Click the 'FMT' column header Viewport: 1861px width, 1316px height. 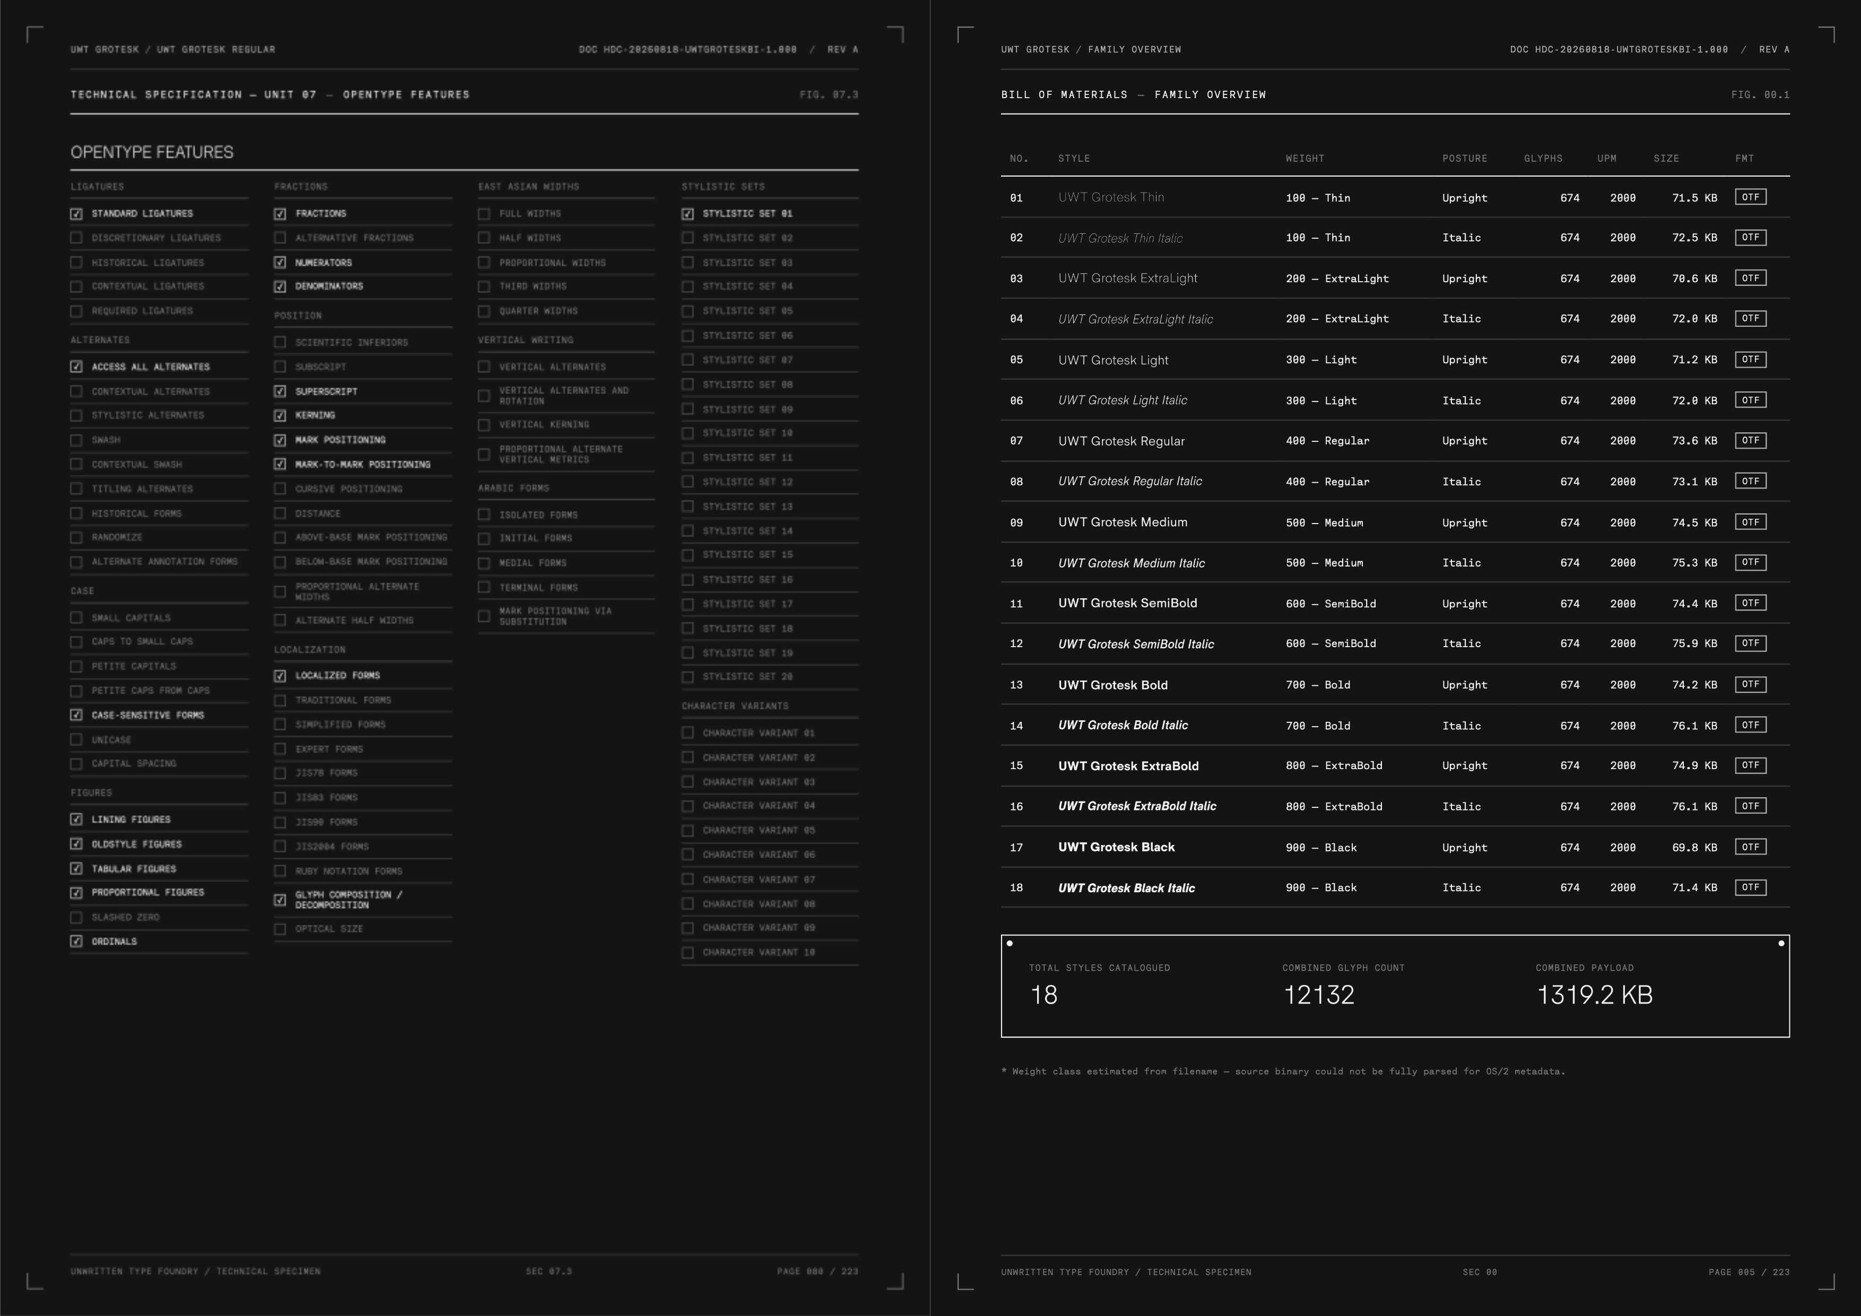[1744, 159]
